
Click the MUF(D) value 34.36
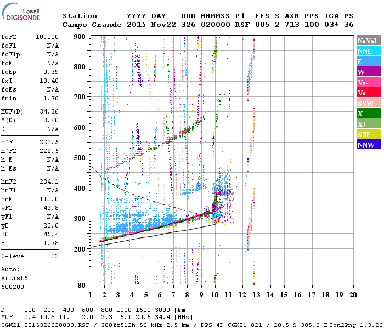pyautogui.click(x=49, y=112)
